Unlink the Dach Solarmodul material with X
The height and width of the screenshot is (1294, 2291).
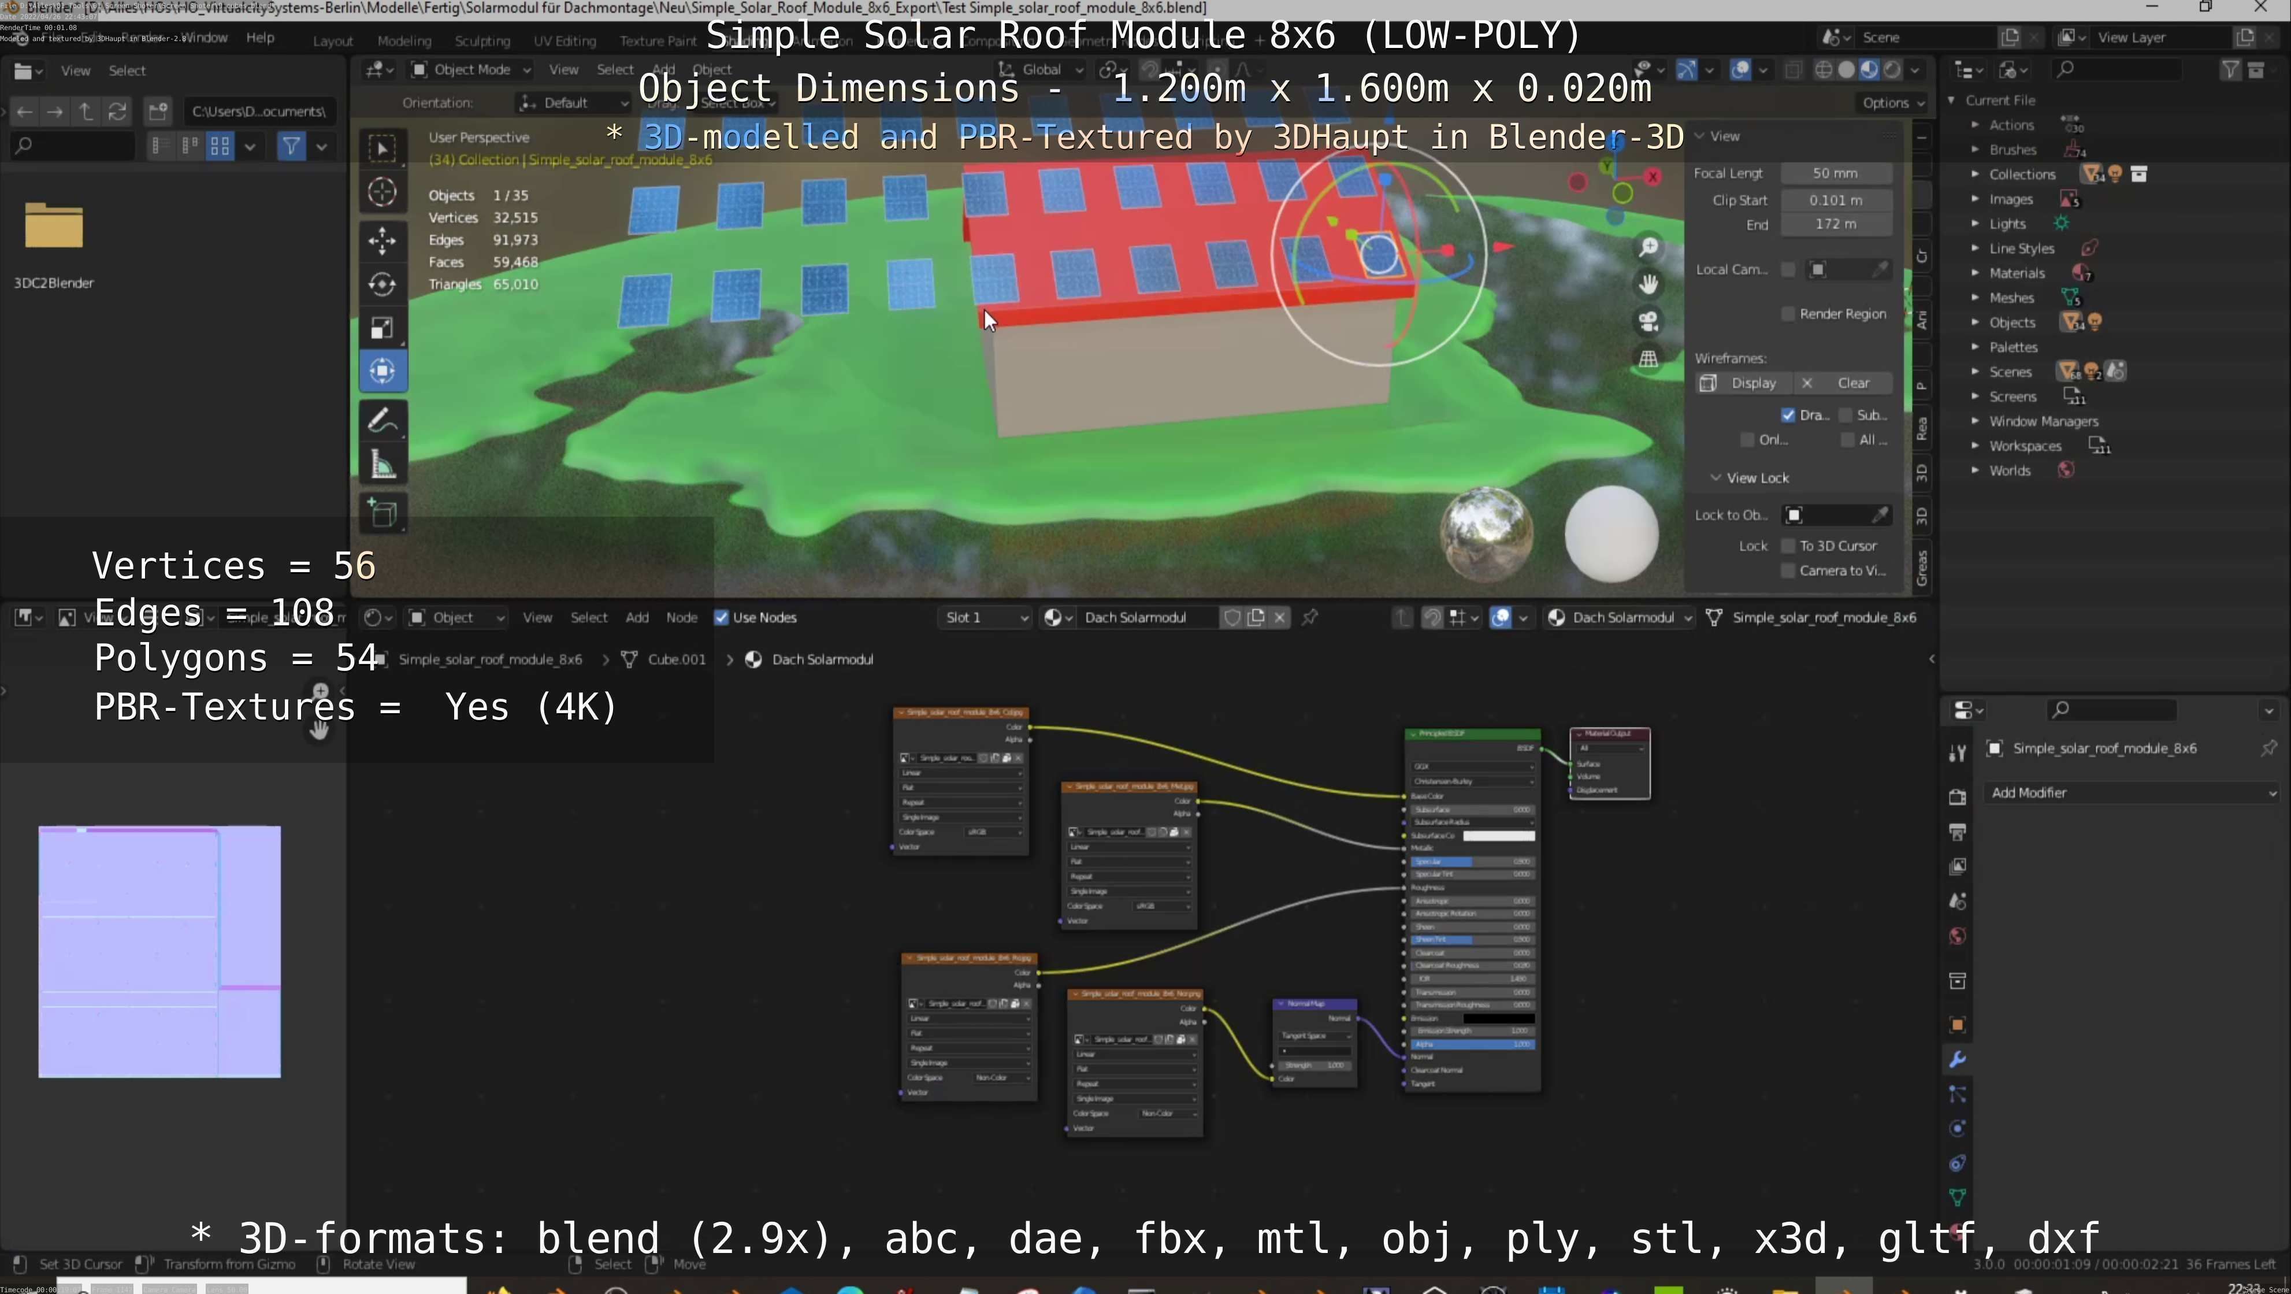[x=1279, y=617]
